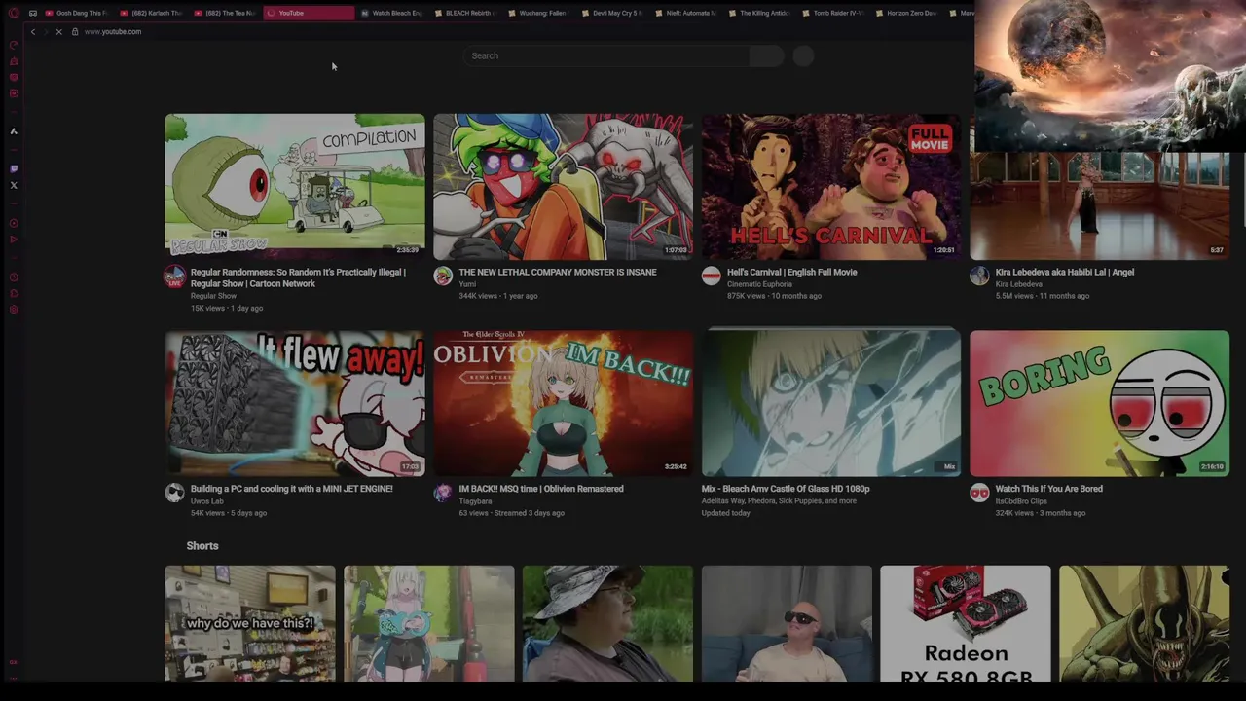Play the Lethal Company monster thumbnail

coord(563,186)
